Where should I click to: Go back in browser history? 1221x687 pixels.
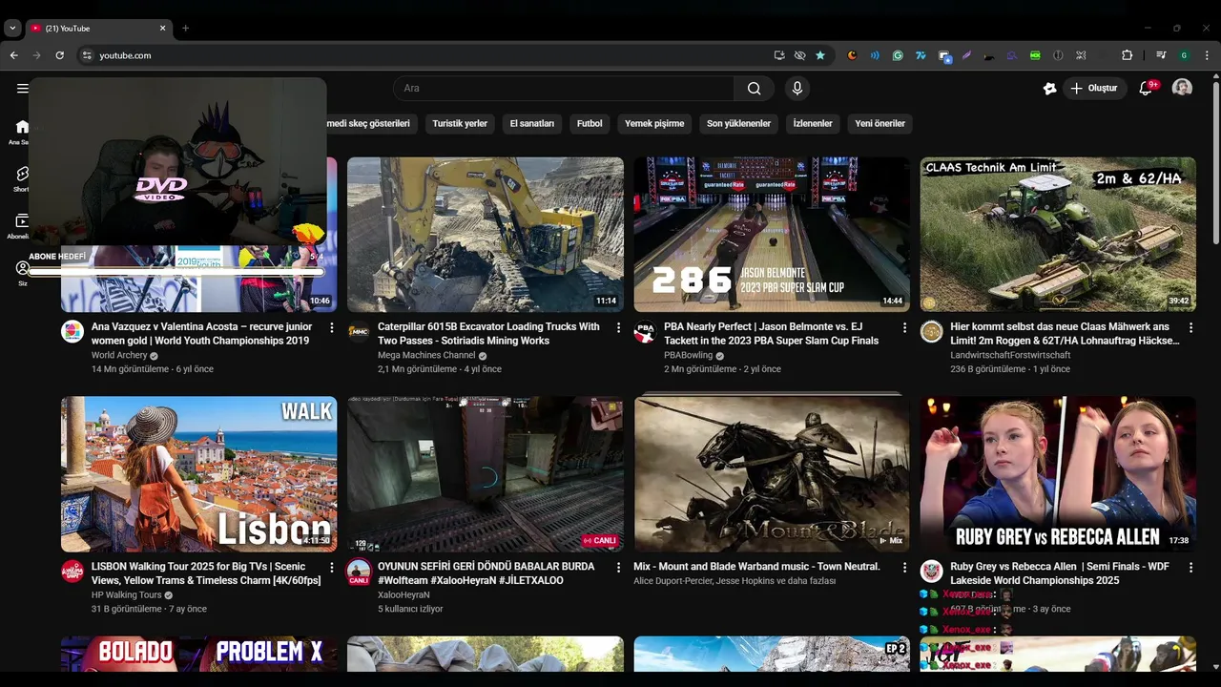tap(14, 55)
